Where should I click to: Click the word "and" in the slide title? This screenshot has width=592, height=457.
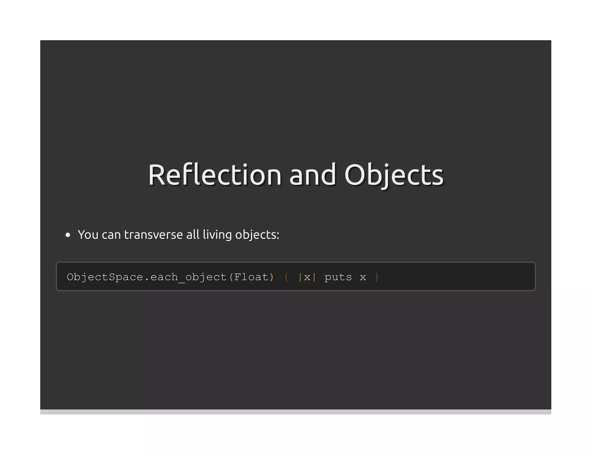(x=312, y=175)
